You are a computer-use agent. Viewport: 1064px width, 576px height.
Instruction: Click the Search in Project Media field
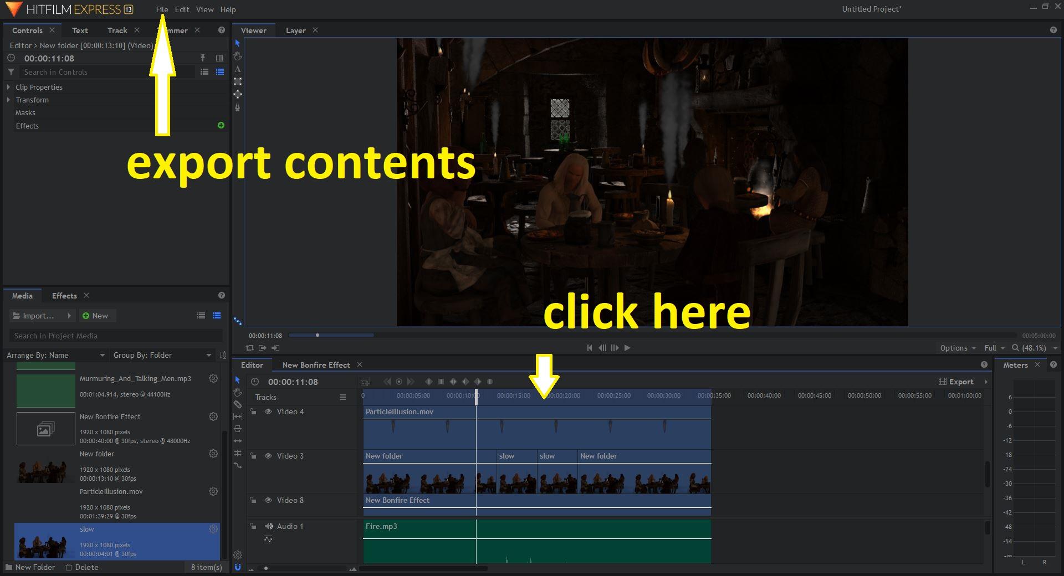pyautogui.click(x=116, y=336)
